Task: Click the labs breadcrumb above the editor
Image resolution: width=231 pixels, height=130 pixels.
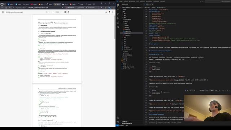Action: (x=145, y=7)
